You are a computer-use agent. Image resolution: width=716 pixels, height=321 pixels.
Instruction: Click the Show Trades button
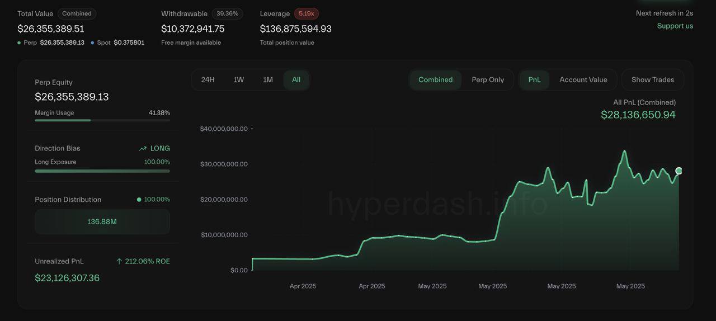(x=653, y=79)
